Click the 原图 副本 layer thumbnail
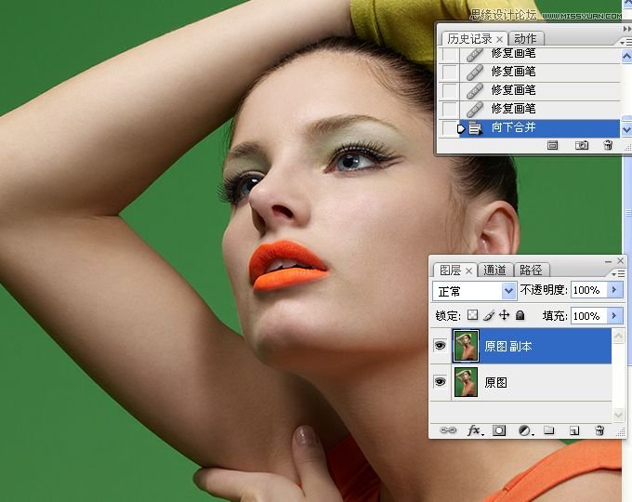The height and width of the screenshot is (502, 632). coord(466,346)
